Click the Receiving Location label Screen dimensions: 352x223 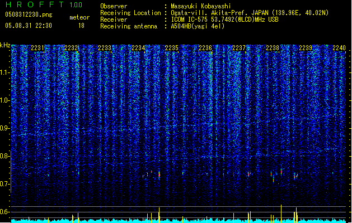point(130,13)
